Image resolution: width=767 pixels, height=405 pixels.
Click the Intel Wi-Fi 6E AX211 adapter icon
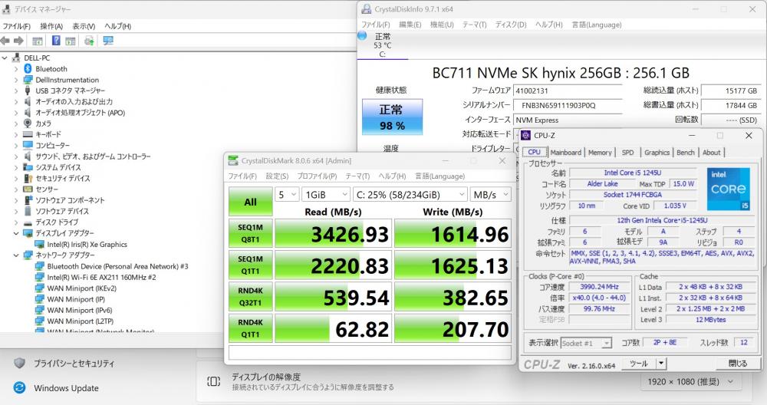coord(40,277)
